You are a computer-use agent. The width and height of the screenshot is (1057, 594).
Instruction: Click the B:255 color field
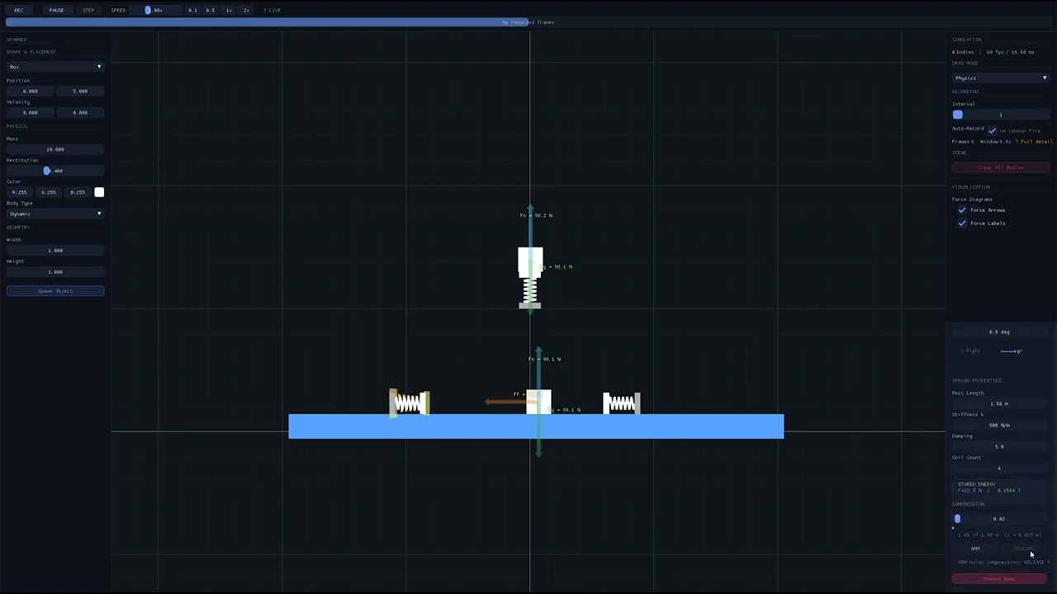point(78,192)
